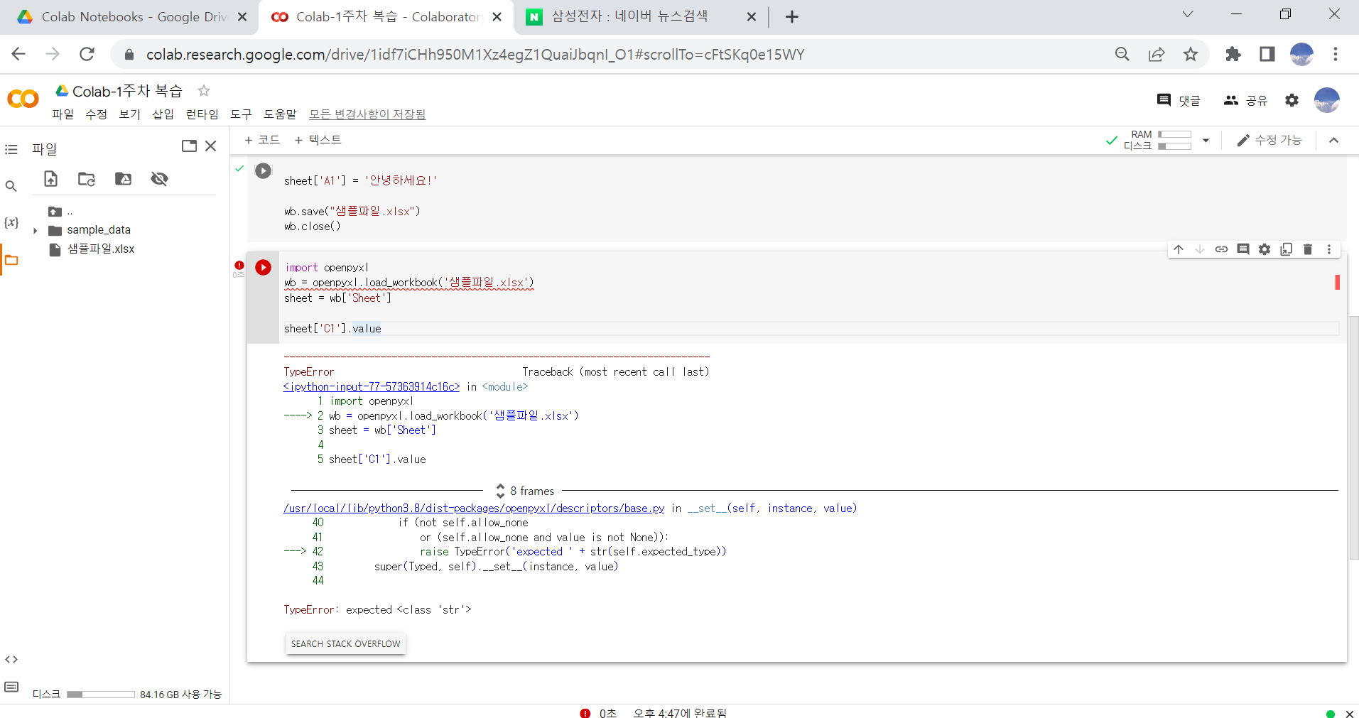
Task: Mirror cell in tab icon
Action: pos(1287,249)
